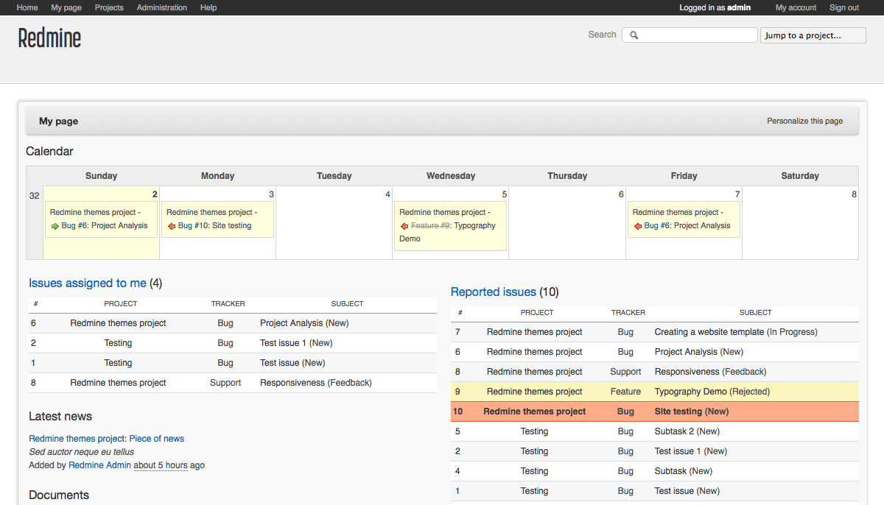Click issue number 6 in Issues assigned to me
Screen dimensions: 884x505
click(x=33, y=323)
